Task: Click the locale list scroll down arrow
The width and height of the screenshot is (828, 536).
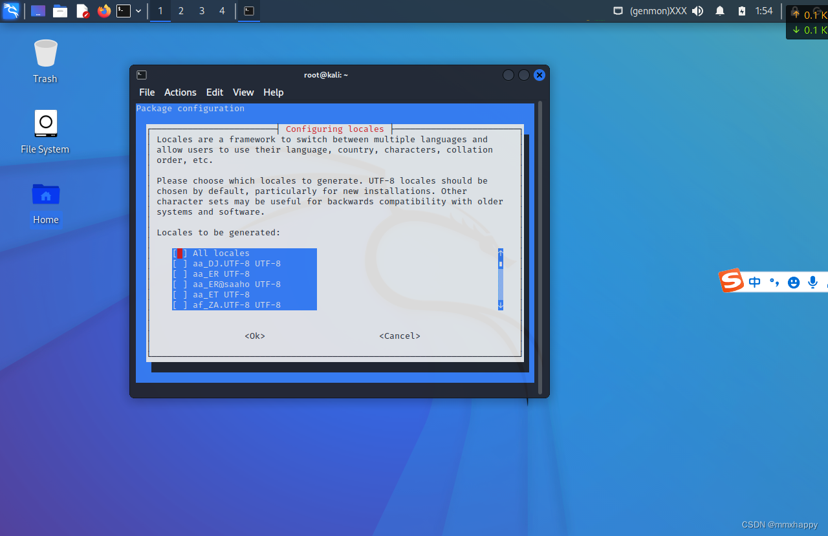Action: click(501, 305)
